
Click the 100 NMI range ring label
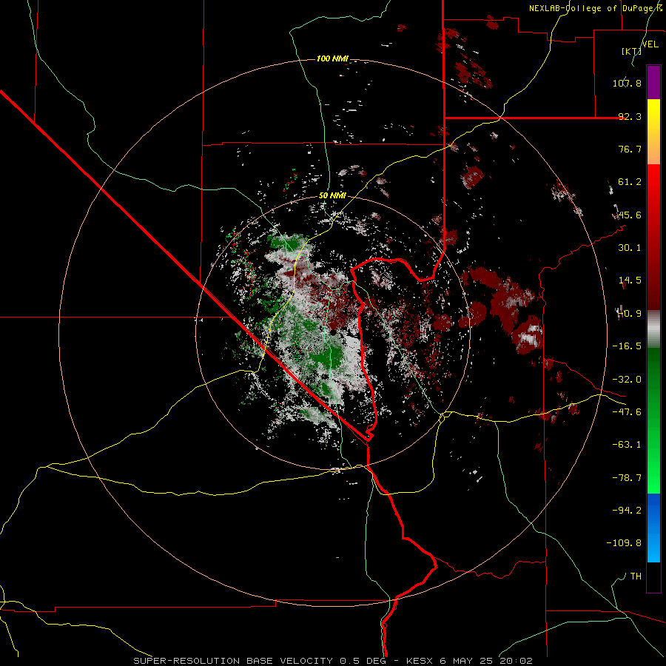coord(332,58)
